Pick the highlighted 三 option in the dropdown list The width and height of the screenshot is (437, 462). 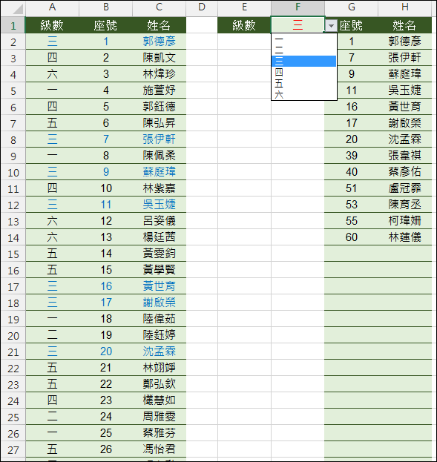(303, 61)
